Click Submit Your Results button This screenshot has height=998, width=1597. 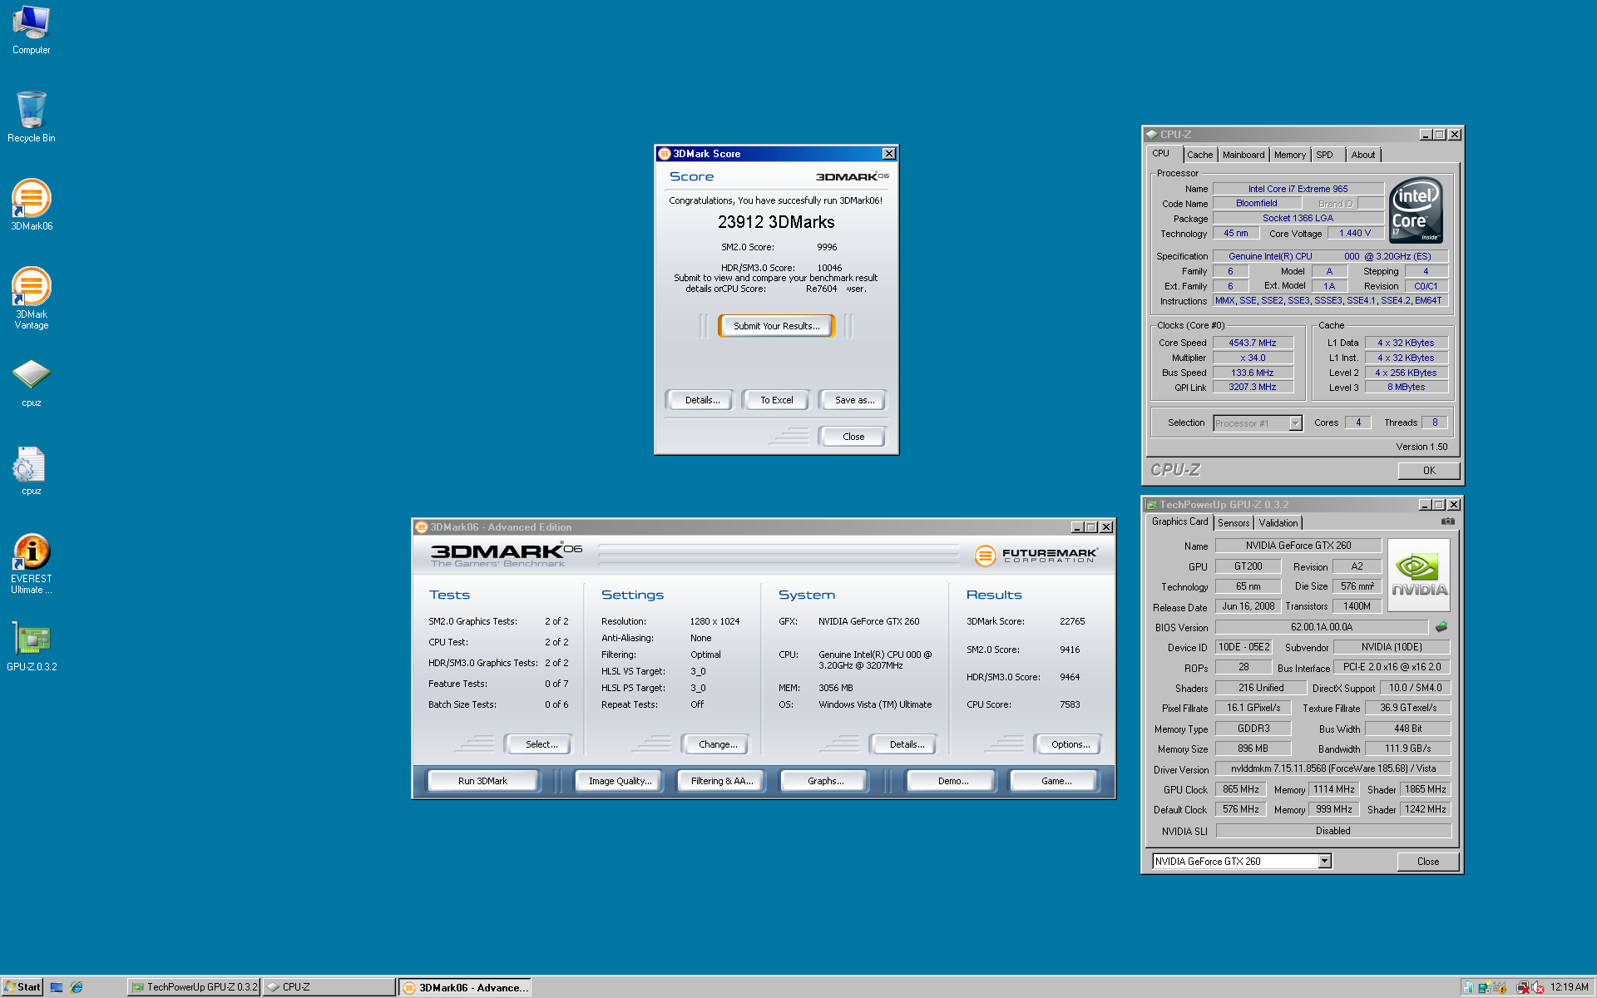point(776,326)
